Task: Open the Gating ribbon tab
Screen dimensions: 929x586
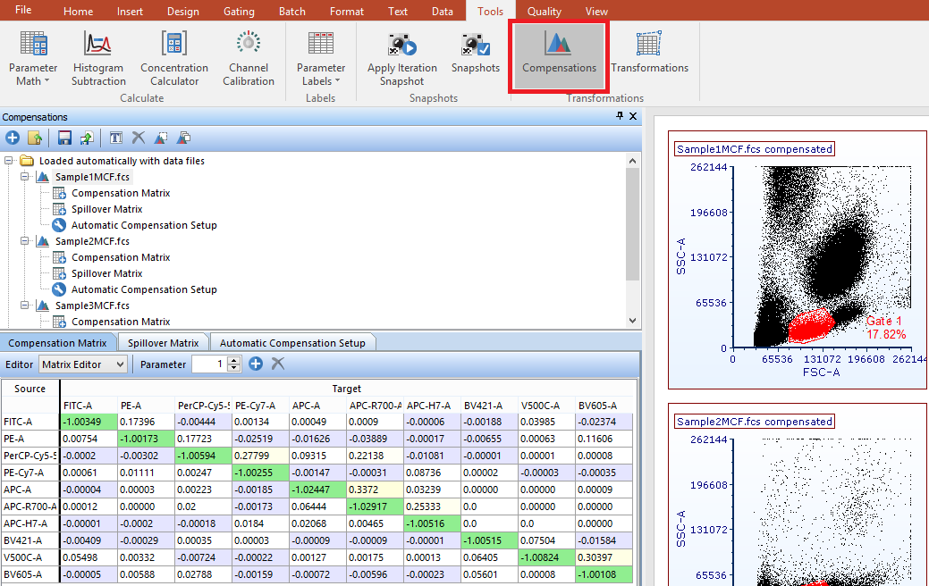Action: pos(240,12)
